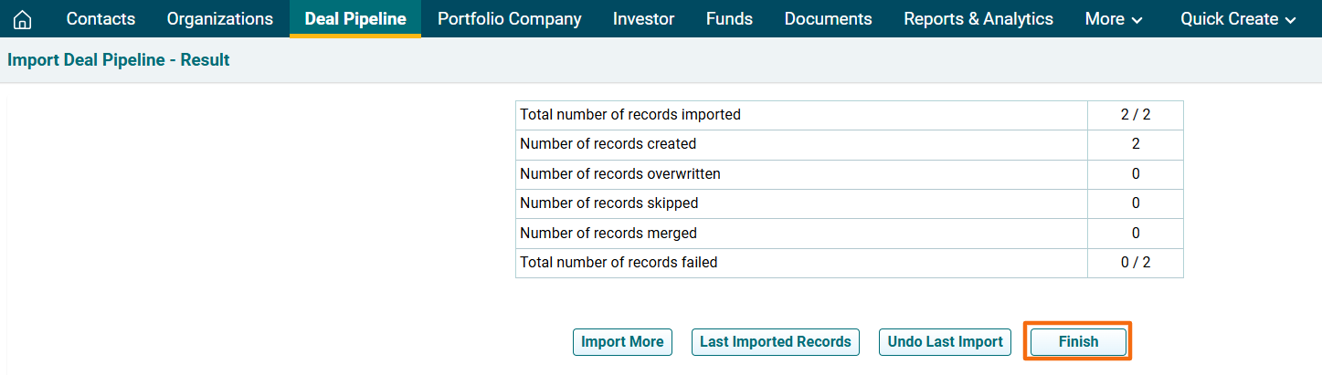Click the Import Deal Pipeline - Result heading

[x=119, y=60]
